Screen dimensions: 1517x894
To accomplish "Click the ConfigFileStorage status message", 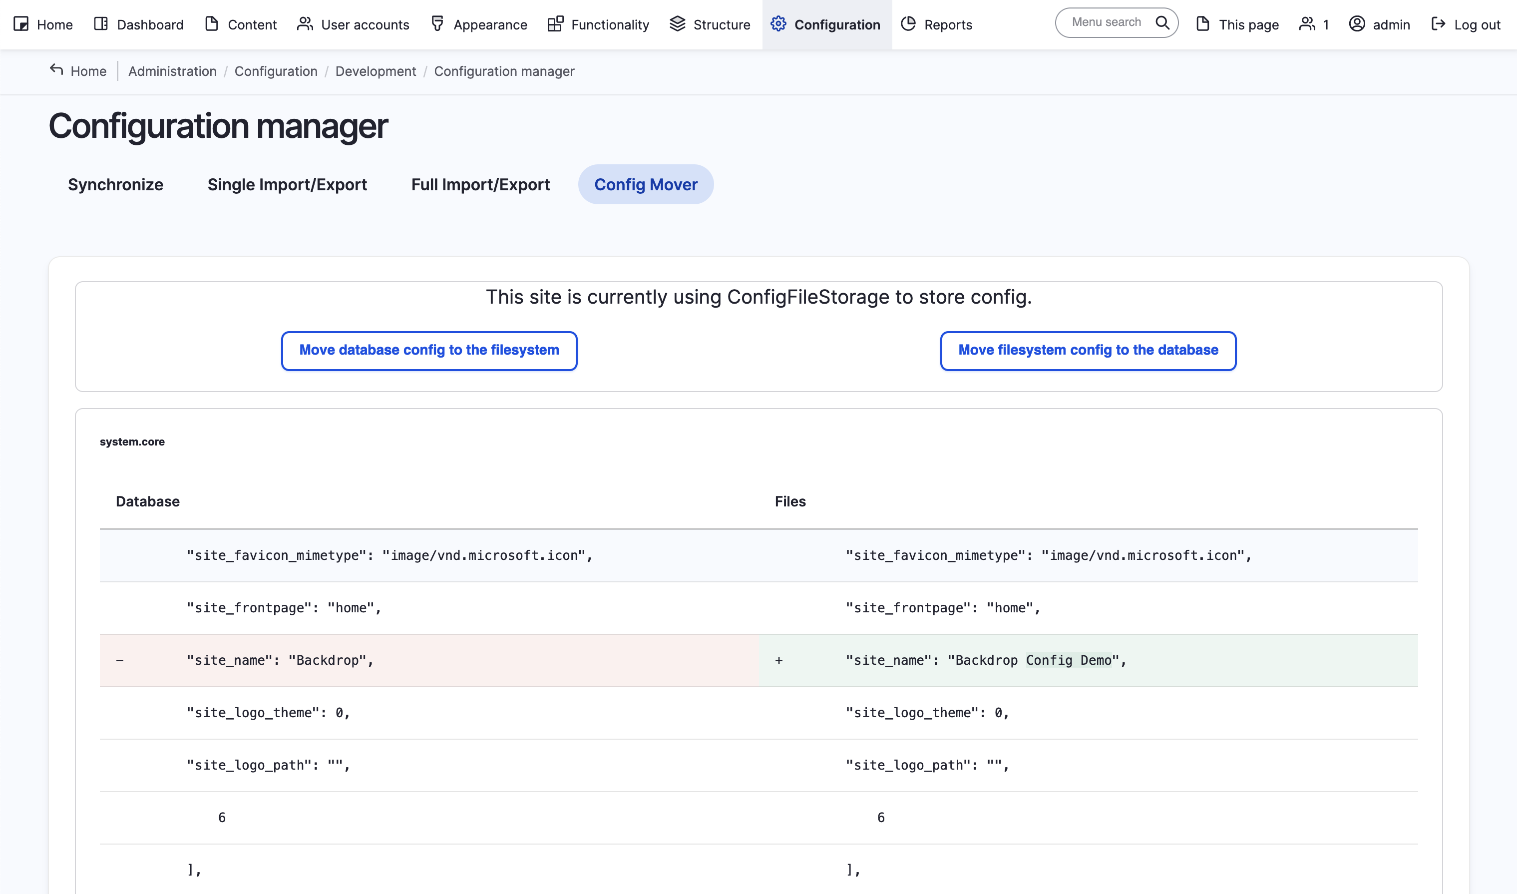I will (x=759, y=297).
